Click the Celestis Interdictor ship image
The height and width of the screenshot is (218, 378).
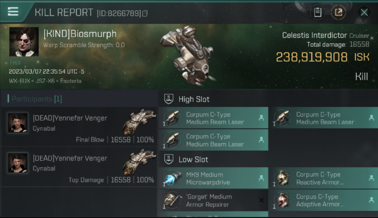[186, 55]
